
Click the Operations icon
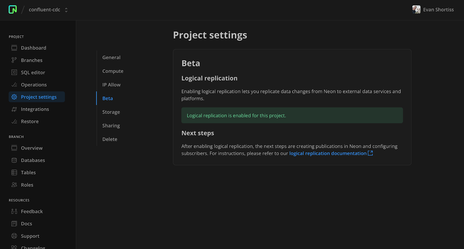[14, 85]
